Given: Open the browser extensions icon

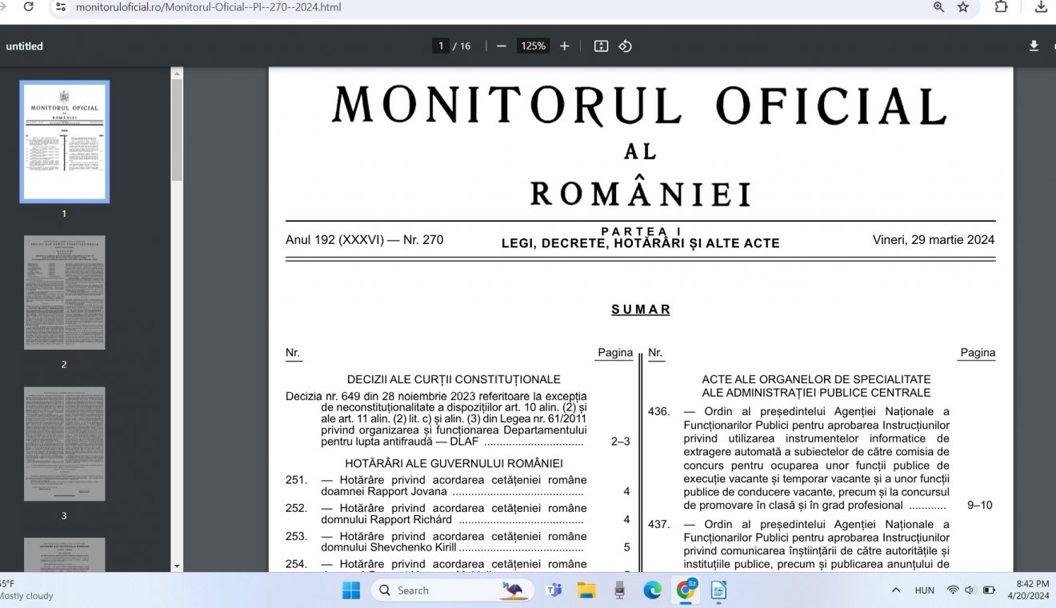Looking at the screenshot, I should [1002, 6].
